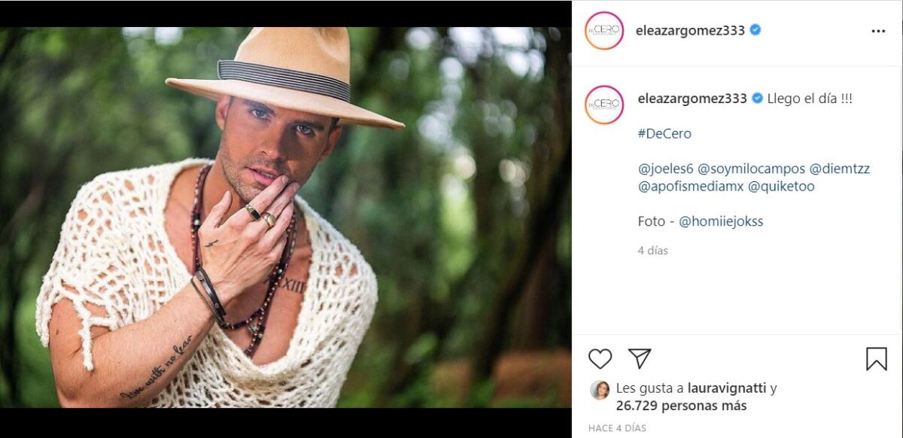Save the post with the bookmark icon
The image size is (903, 438).
pos(876,359)
